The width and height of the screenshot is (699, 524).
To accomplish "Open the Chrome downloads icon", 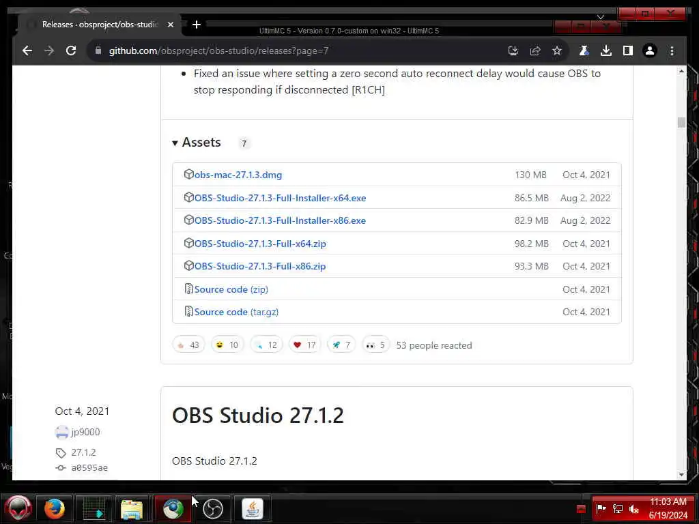I will pos(606,50).
